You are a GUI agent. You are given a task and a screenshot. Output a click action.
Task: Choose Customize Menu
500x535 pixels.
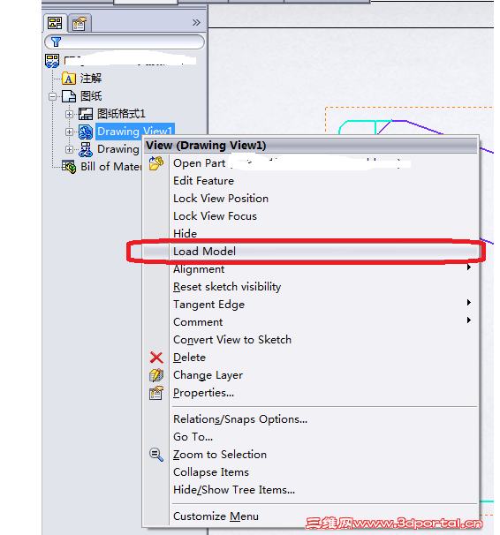pos(216,516)
